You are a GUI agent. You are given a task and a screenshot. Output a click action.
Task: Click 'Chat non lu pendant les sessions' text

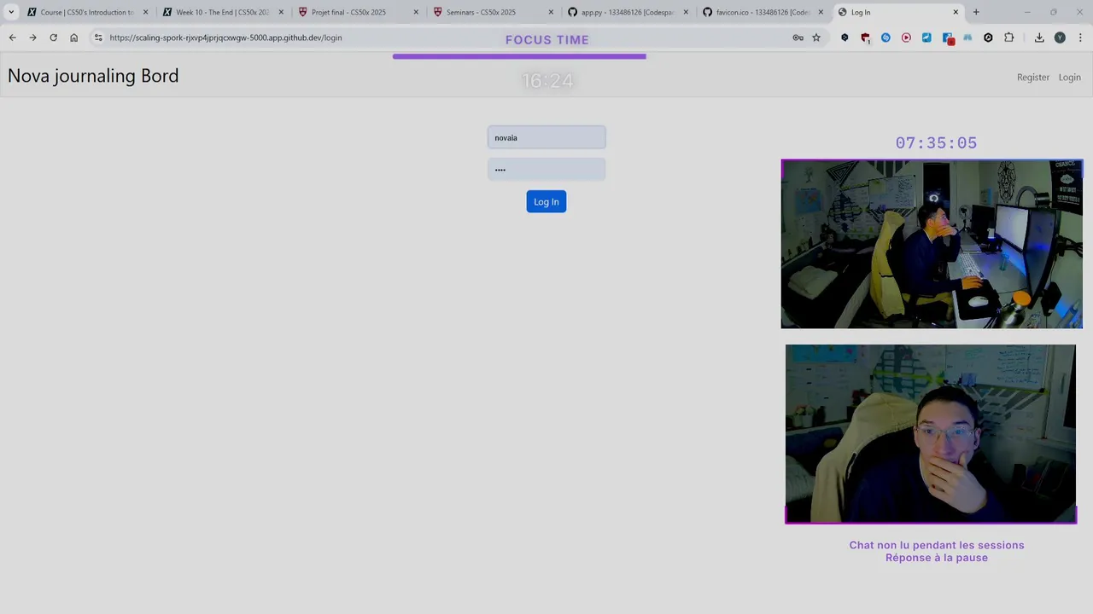(937, 545)
